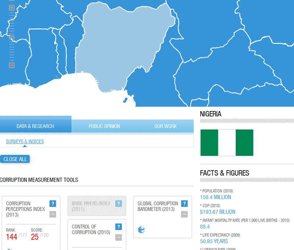Click the Bribe Payers Index (2011) title
This screenshot has height=250, width=294.
[91, 206]
